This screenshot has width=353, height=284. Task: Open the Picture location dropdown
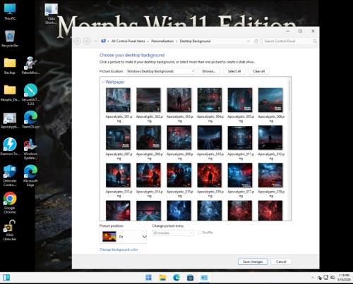coord(161,71)
